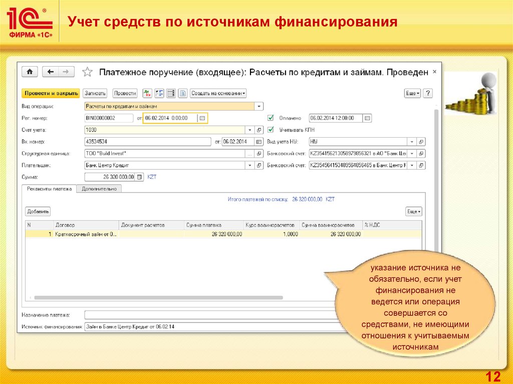Switch to the Дополнительно tab
Image resolution: width=513 pixels, height=384 pixels.
(x=99, y=189)
